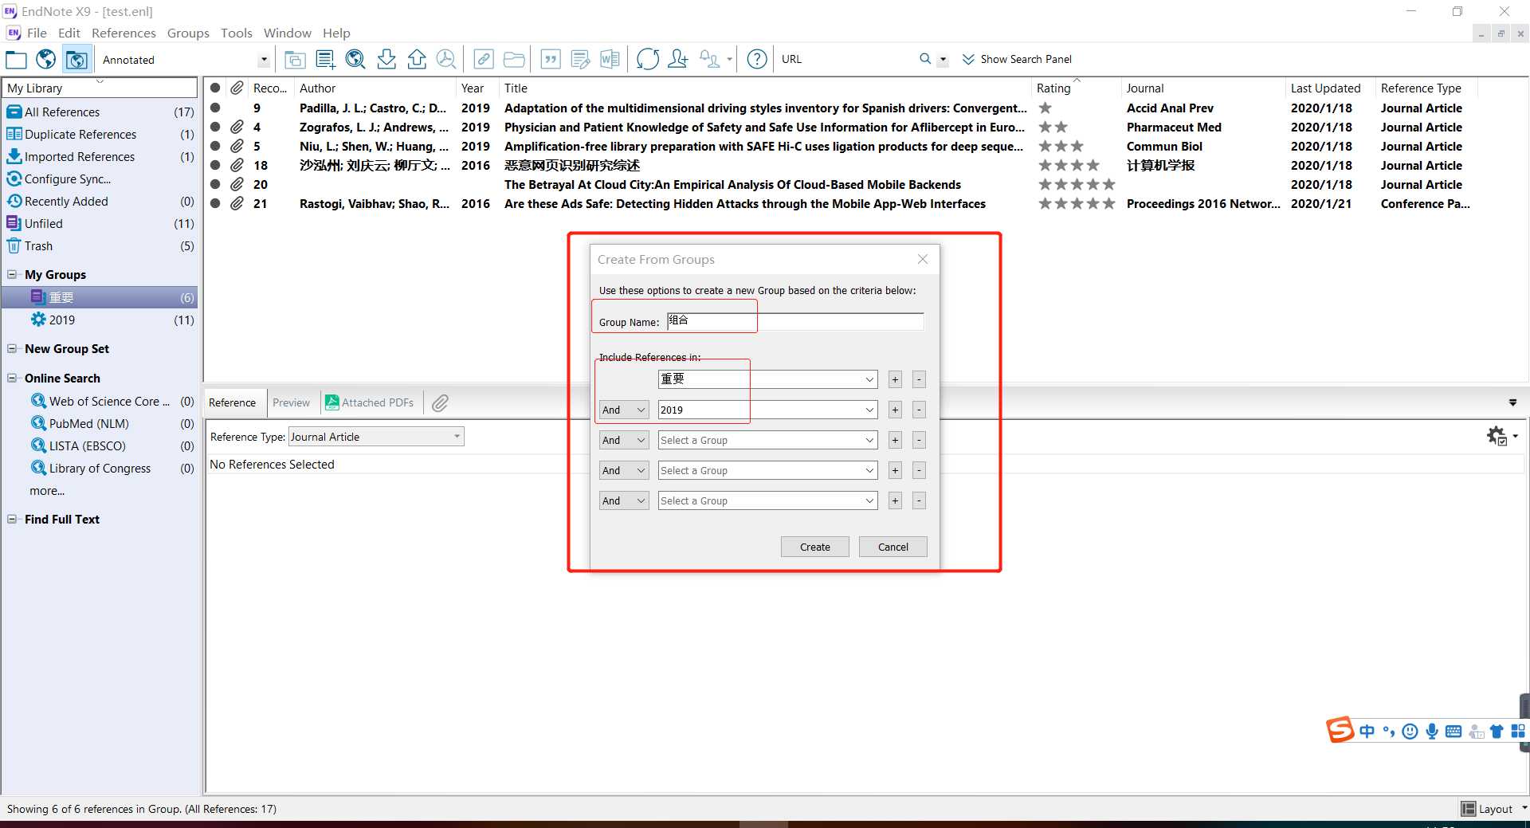Click the Open Link toolbar icon
Viewport: 1530px width, 828px height.
point(484,59)
